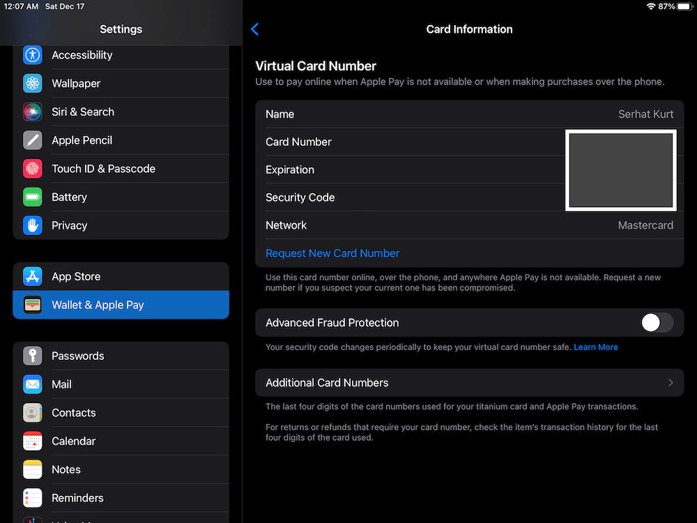Screen dimensions: 697x523
Task: Tap the Advanced Fraud Protection label
Action: (332, 323)
